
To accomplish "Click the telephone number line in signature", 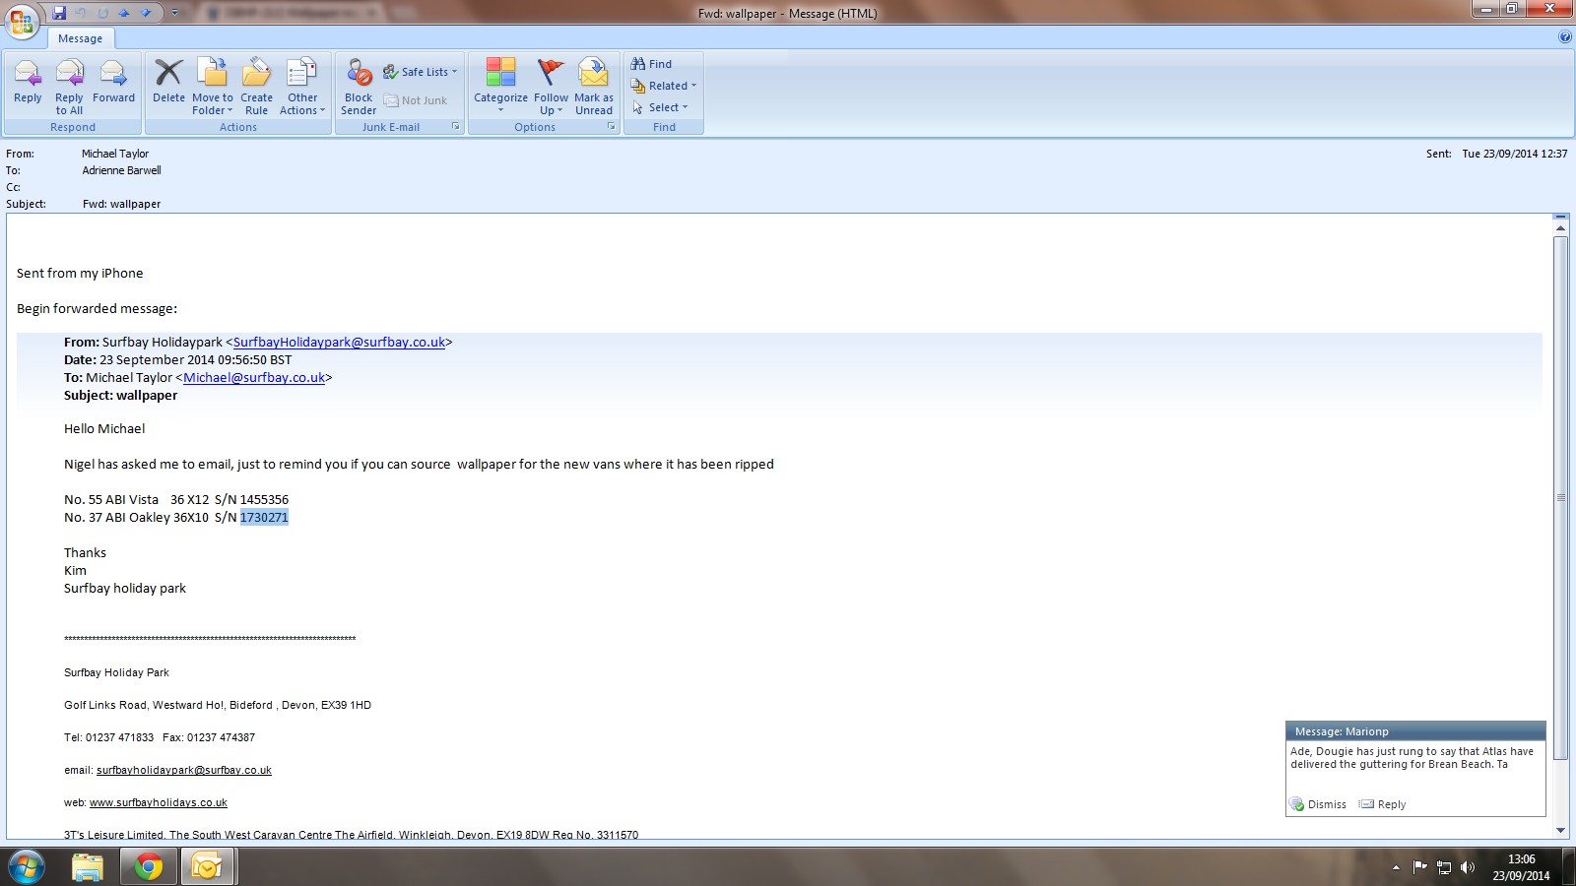I will click(160, 737).
